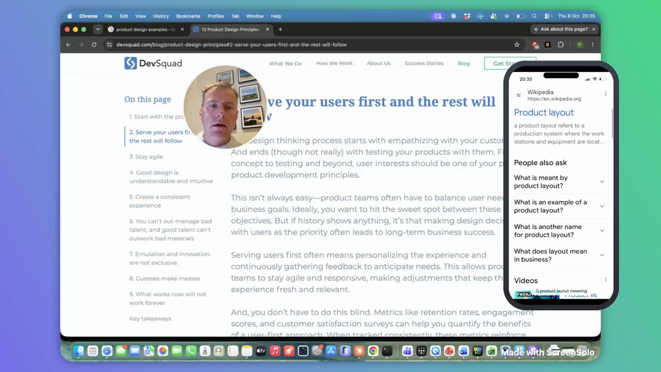Reload the page in Chrome
Viewport: 661px width, 372px height.
pos(94,44)
